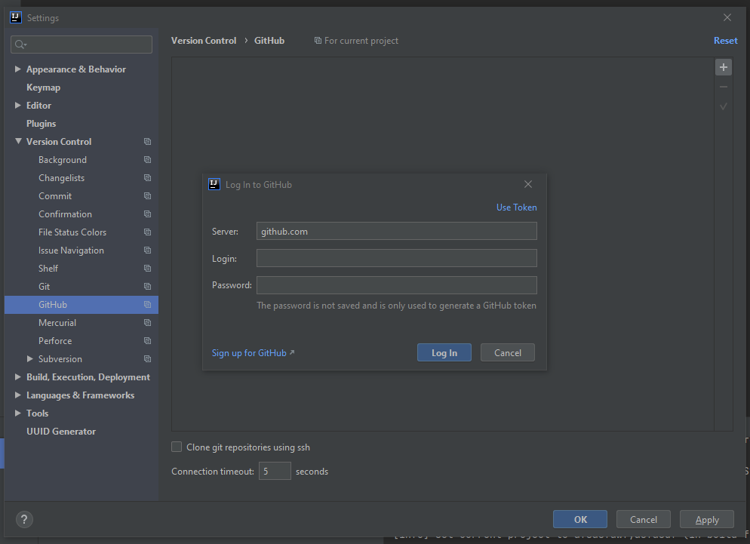Click project-level icon next to Commit
Viewport: 750px width, 544px height.
pyautogui.click(x=147, y=196)
